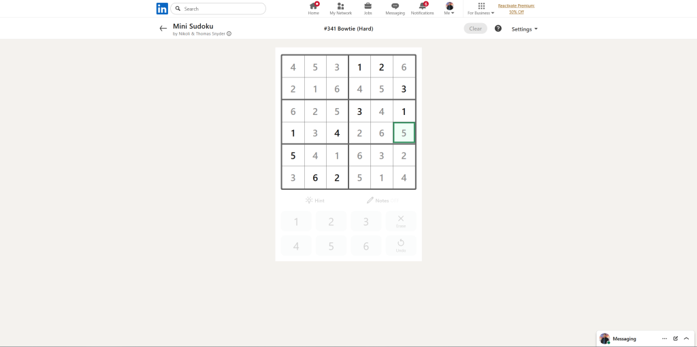The height and width of the screenshot is (347, 697).
Task: Expand the Messaging panel chevron
Action: click(x=686, y=339)
